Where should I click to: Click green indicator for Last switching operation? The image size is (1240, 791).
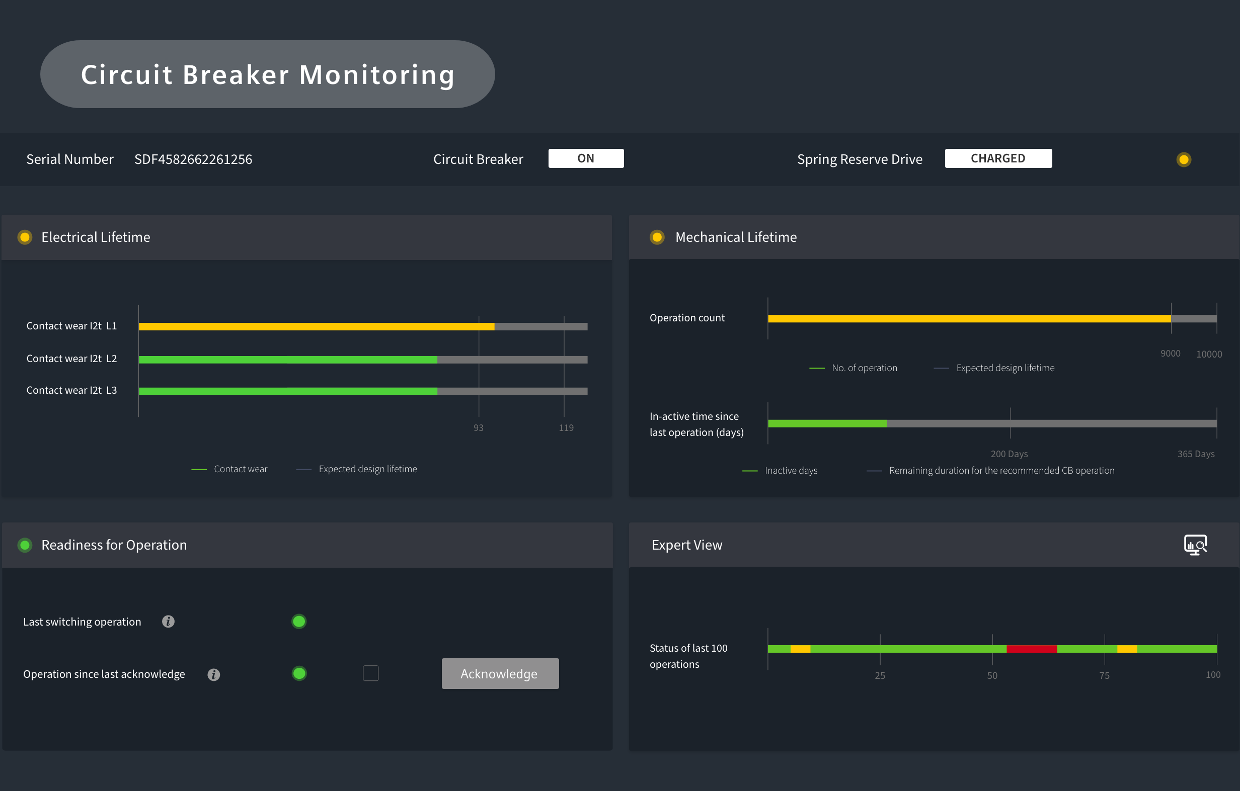(299, 622)
